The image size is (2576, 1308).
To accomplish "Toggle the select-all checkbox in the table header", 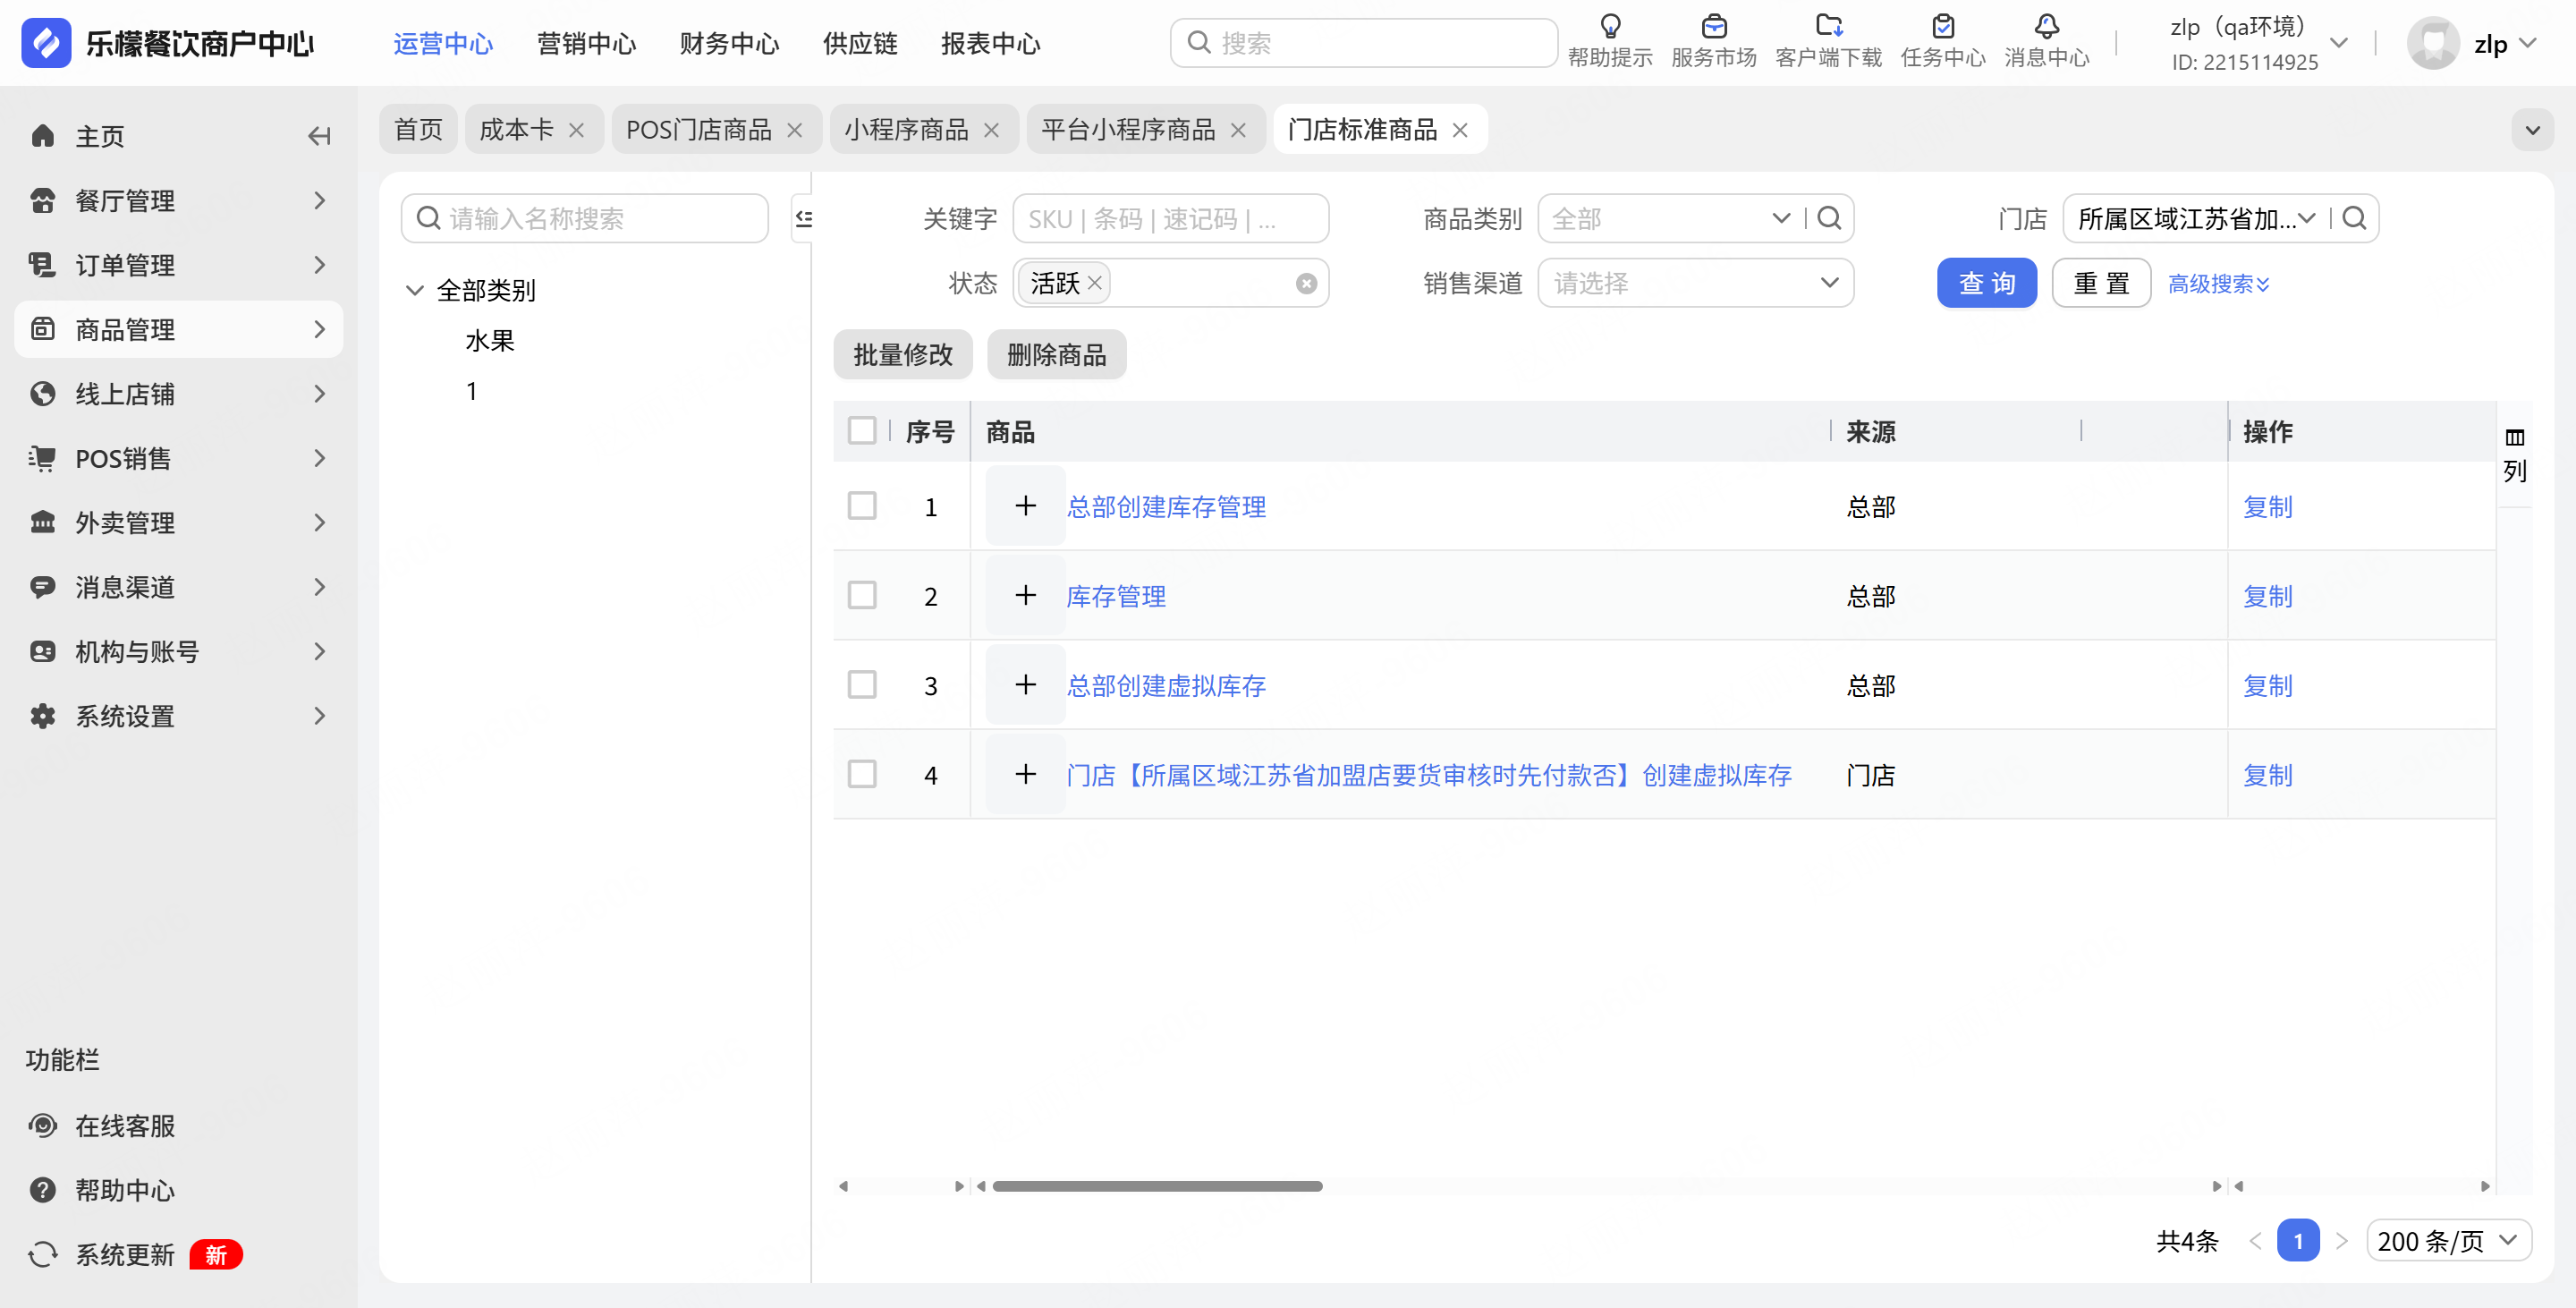I will tap(861, 431).
